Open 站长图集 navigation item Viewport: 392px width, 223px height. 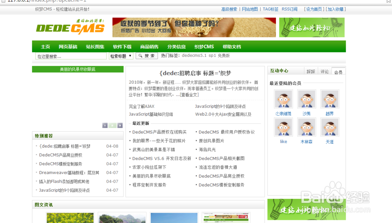click(x=95, y=47)
